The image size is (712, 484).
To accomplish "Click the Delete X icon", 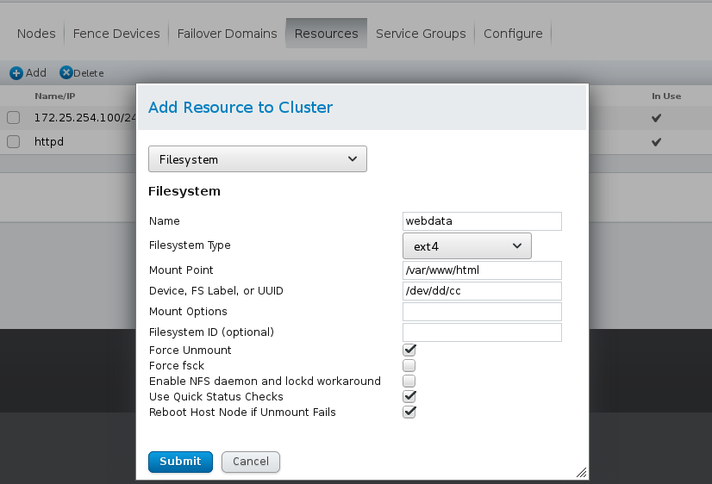I will click(x=66, y=72).
